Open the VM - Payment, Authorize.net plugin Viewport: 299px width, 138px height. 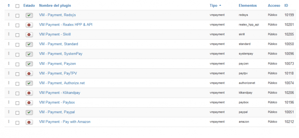(x=62, y=83)
